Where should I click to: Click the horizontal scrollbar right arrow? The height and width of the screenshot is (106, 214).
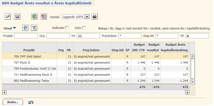pos(187,93)
